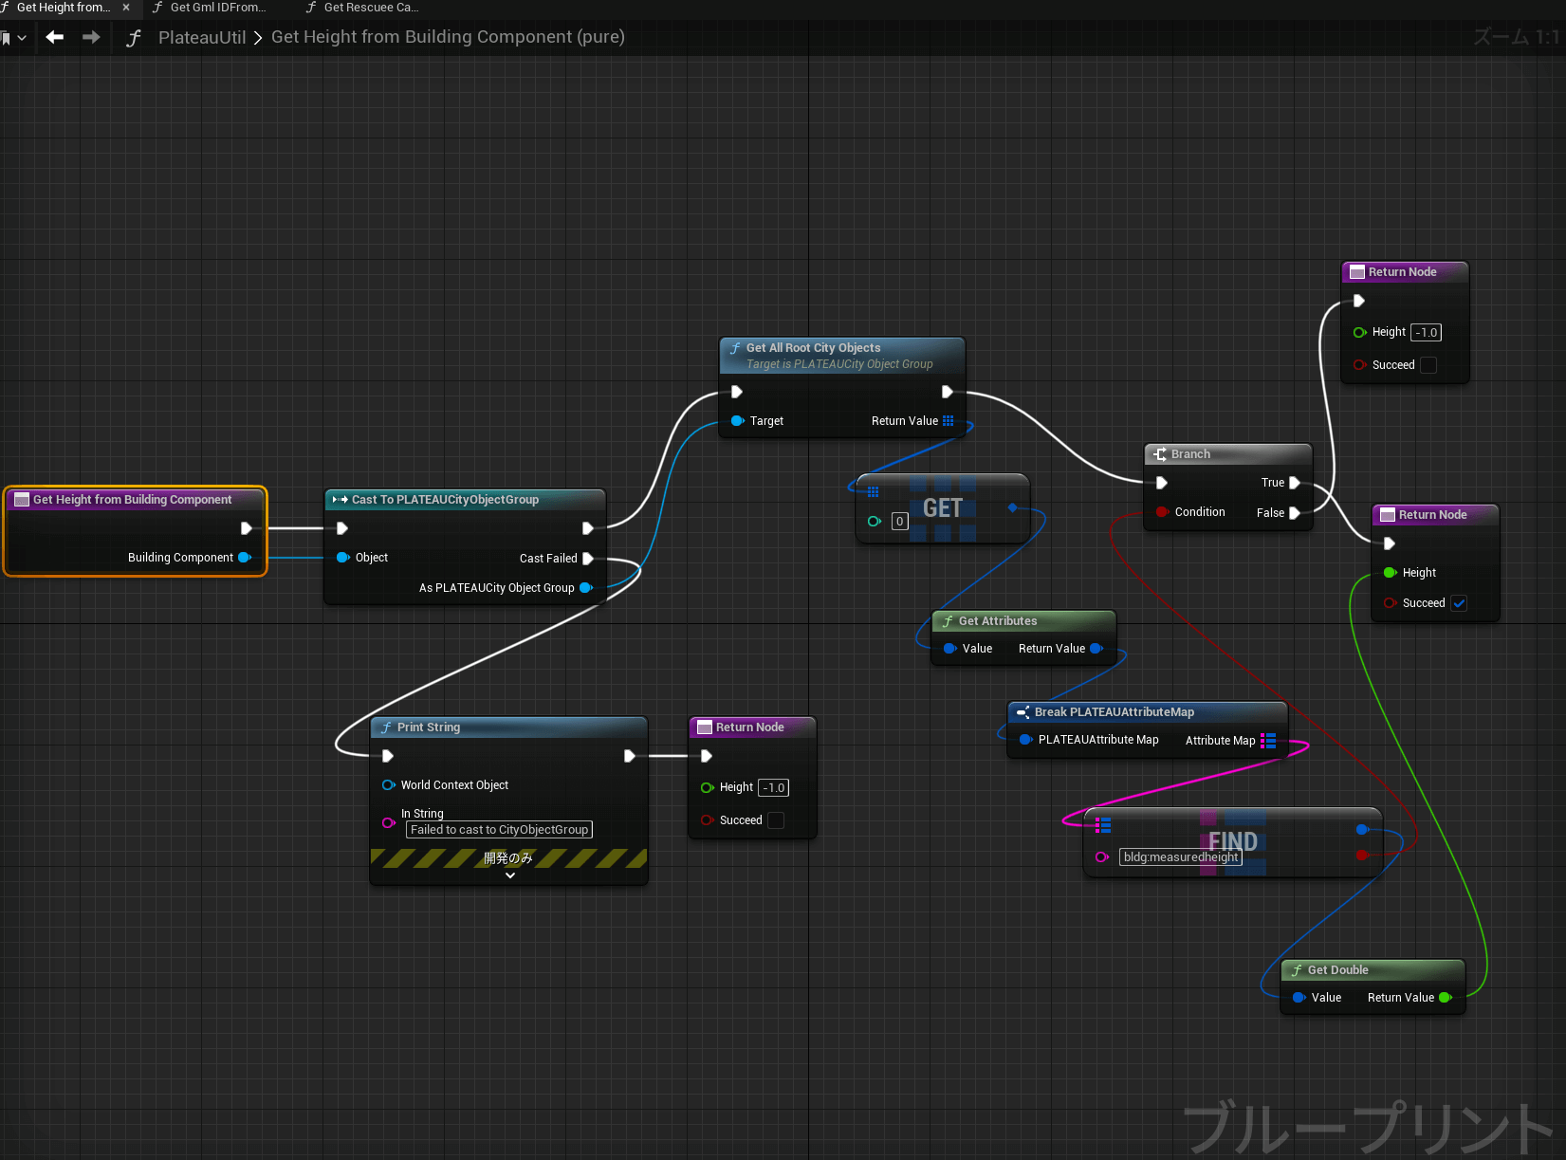Click the In String text field
1566x1160 pixels.
[x=499, y=830]
